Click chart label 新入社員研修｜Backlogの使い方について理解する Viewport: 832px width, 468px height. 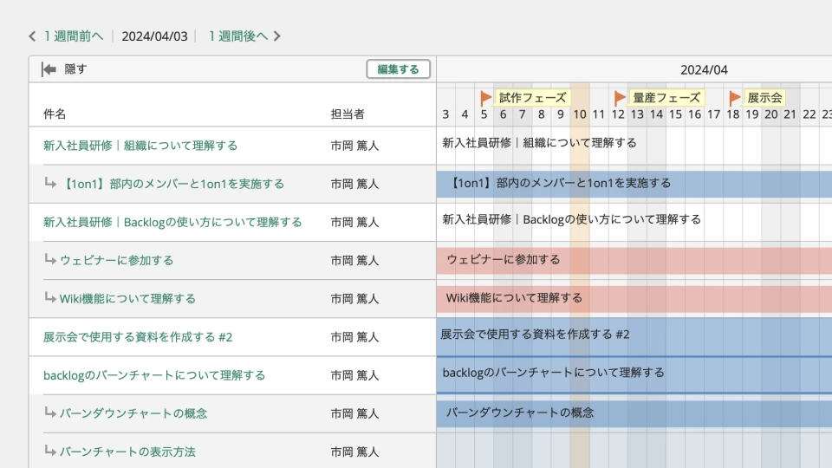pyautogui.click(x=571, y=219)
